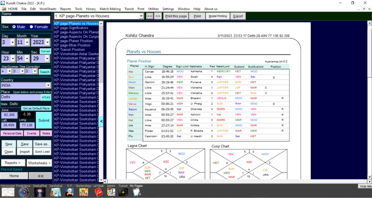Open the Day dropdown
The width and height of the screenshot is (372, 198).
(13, 42)
